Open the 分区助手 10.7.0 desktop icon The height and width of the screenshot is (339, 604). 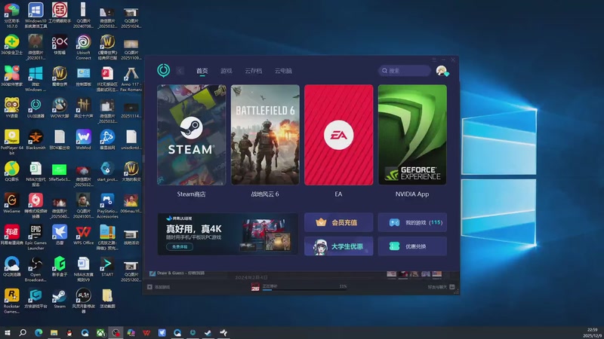11,15
